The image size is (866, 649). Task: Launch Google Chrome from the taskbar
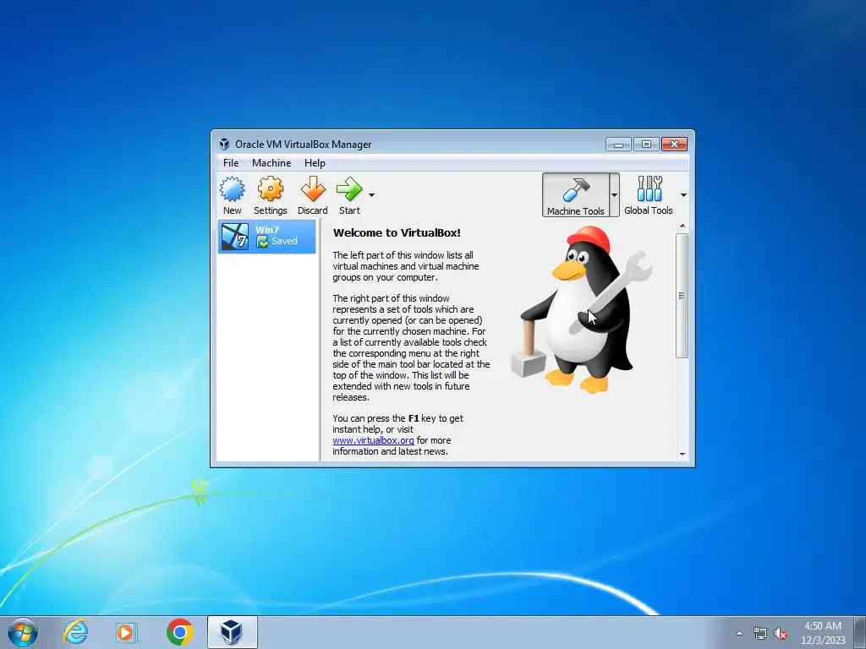[x=179, y=632]
